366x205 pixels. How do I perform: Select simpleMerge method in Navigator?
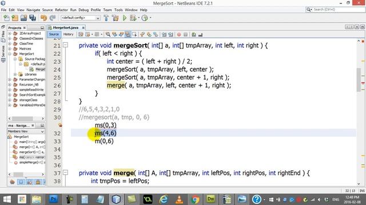tap(32, 162)
